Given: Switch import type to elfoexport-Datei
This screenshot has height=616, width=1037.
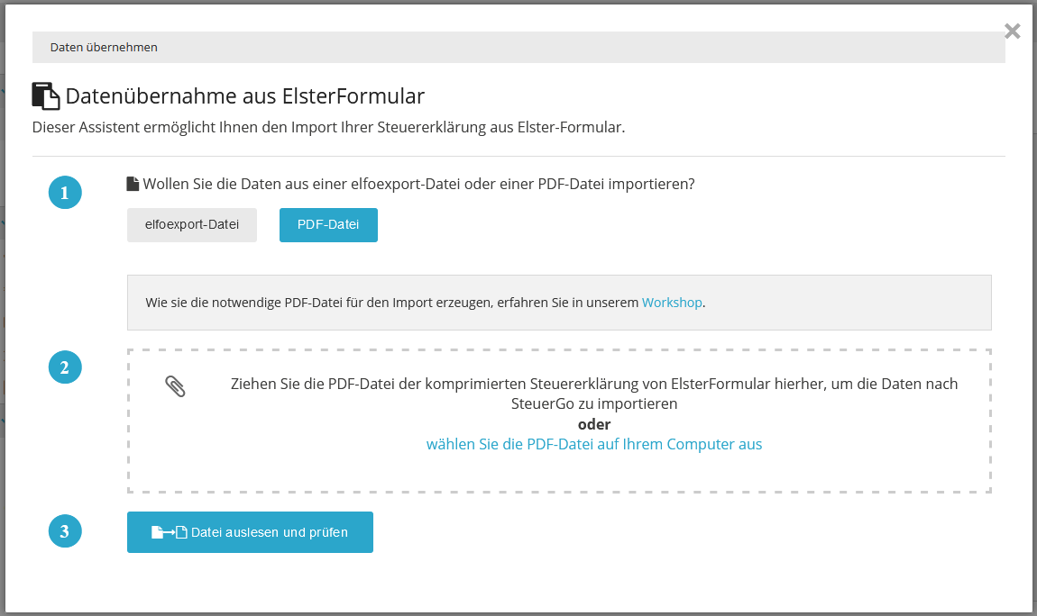Looking at the screenshot, I should 192,225.
